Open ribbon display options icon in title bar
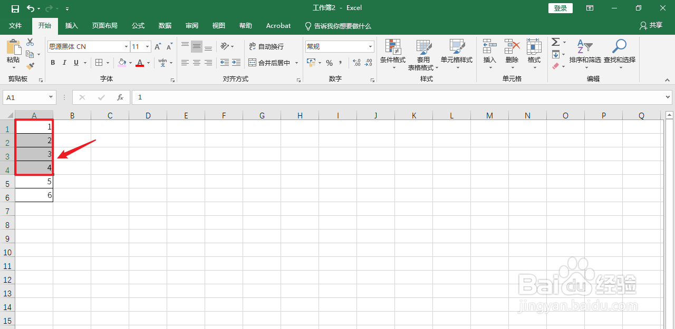The image size is (675, 329). 590,8
